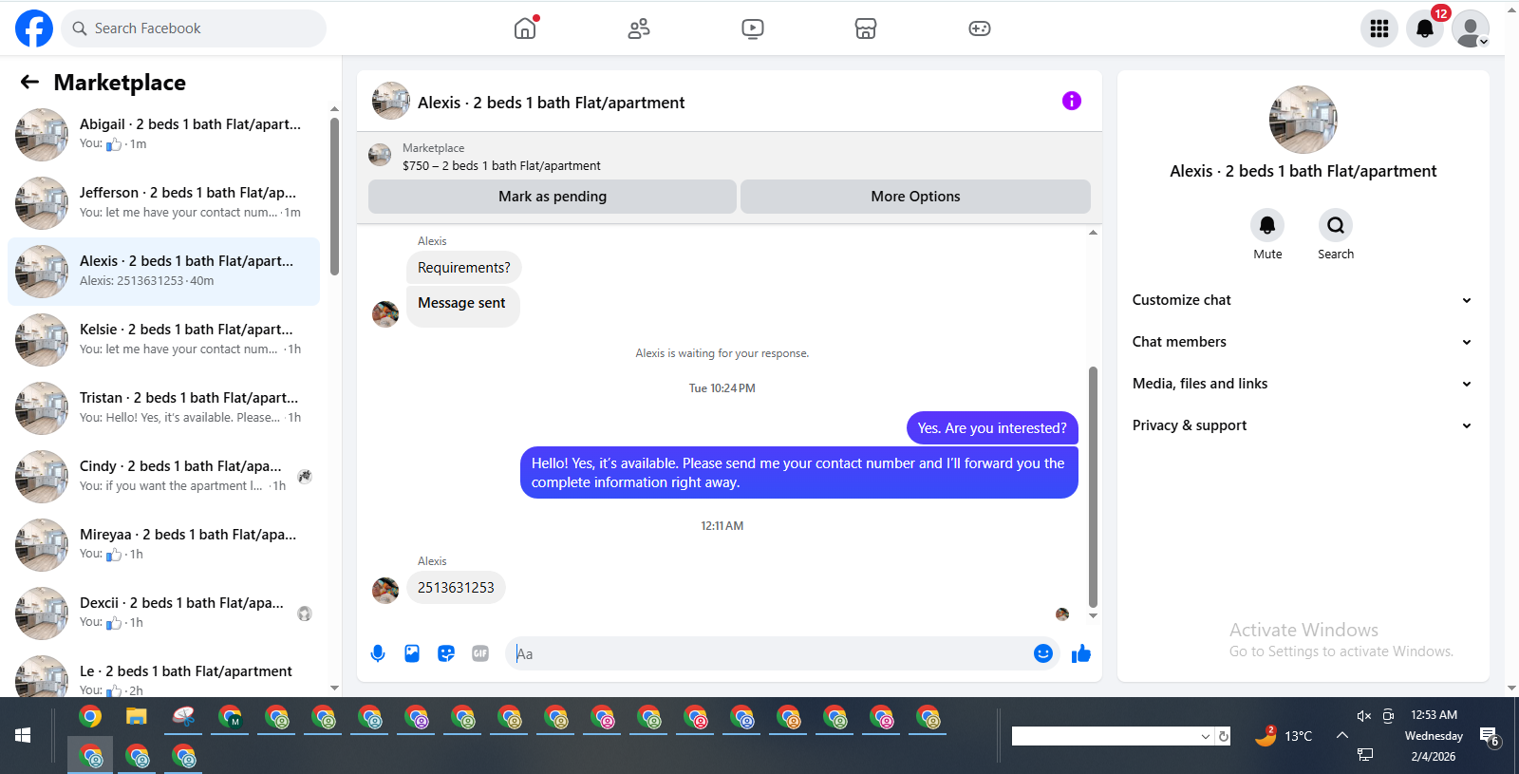Viewport: 1519px width, 774px height.
Task: Open Kelsie conversation
Action: point(163,340)
